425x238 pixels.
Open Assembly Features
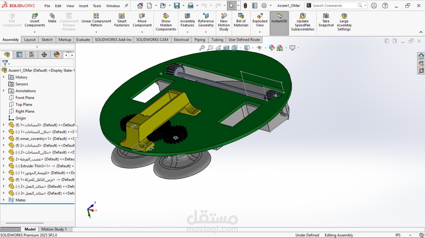tap(188, 20)
